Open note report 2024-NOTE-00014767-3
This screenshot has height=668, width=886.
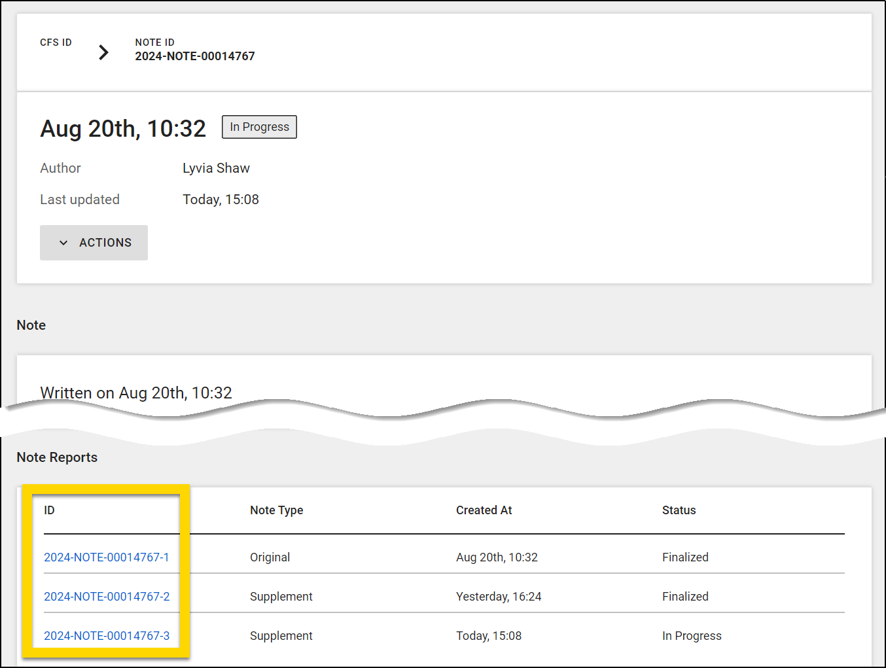click(107, 636)
